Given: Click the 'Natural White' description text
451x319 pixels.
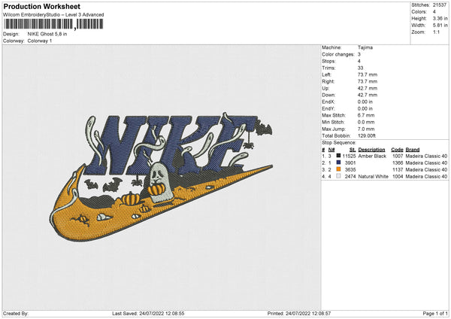Looking at the screenshot, I should [x=374, y=177].
